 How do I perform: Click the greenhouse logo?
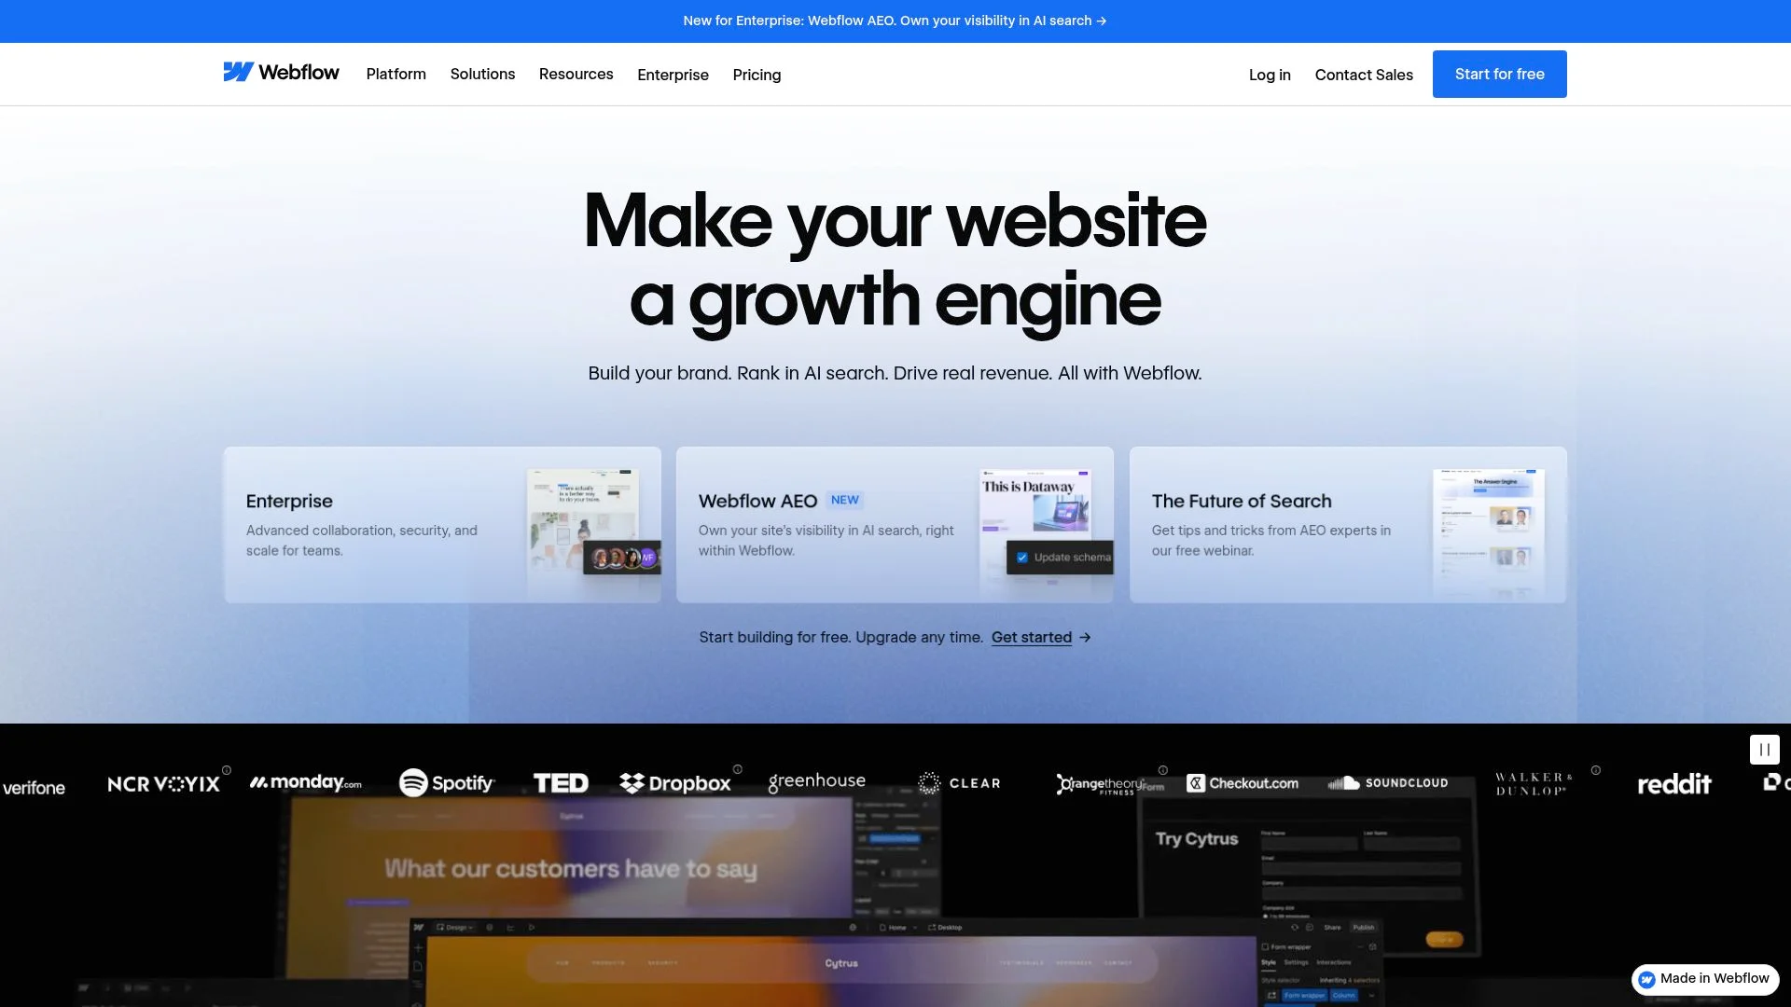click(x=817, y=782)
